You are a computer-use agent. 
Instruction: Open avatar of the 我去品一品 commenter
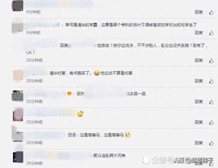18,95
